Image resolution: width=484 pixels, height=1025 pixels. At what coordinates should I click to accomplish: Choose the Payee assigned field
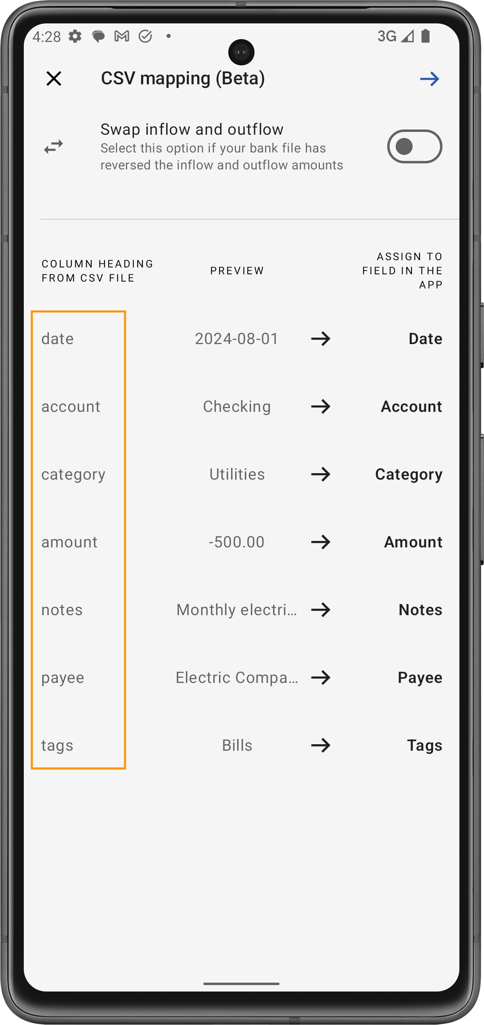pos(420,678)
